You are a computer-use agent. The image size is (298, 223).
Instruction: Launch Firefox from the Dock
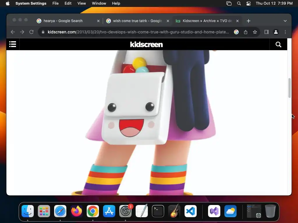(77, 211)
